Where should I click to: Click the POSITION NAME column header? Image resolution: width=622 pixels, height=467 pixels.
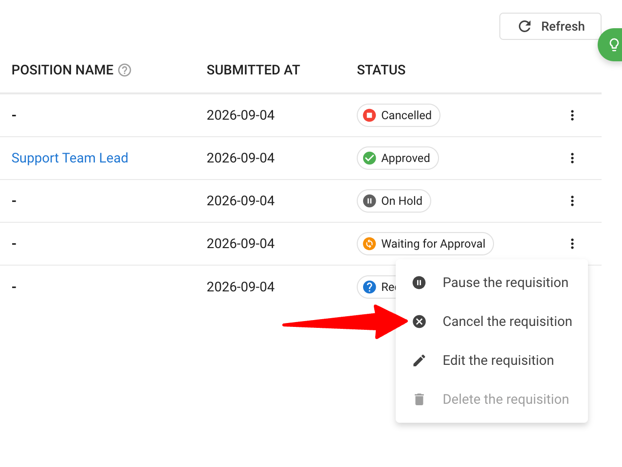pos(62,70)
